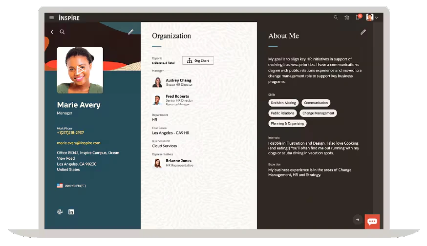Screen dimensions: 427x246
Task: Click the About Me heading
Action: [x=283, y=36]
